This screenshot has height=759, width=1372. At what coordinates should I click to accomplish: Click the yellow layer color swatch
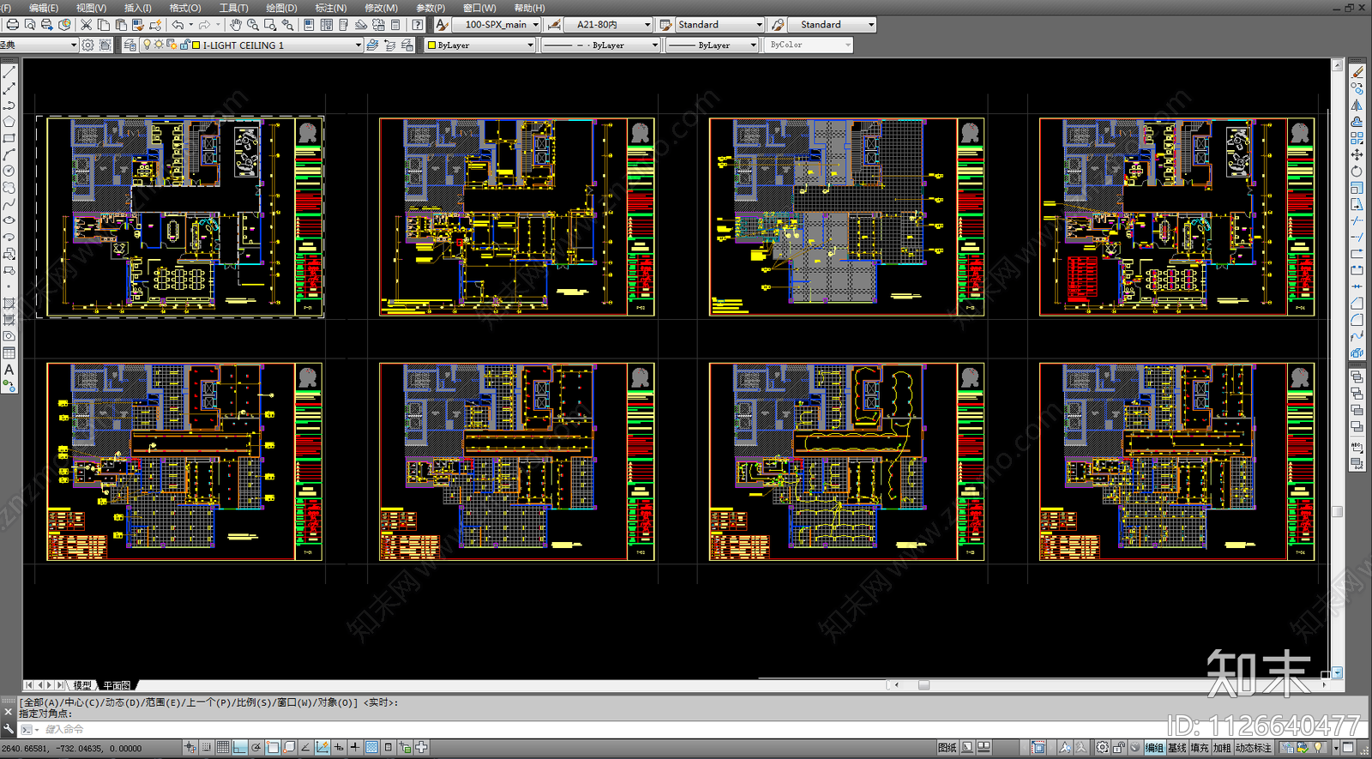point(196,45)
